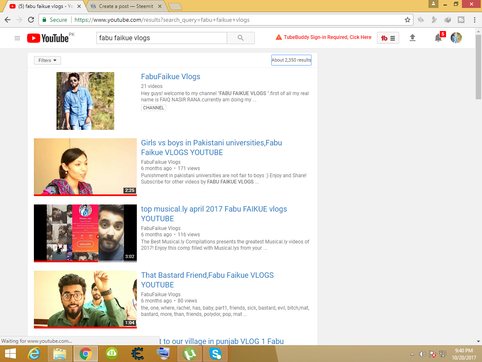
Task: Launch Skype from the taskbar
Action: 215,353
